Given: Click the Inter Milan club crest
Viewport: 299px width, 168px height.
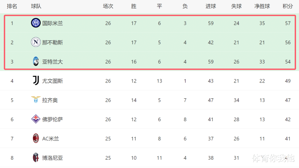Looking at the screenshot, I should point(36,23).
